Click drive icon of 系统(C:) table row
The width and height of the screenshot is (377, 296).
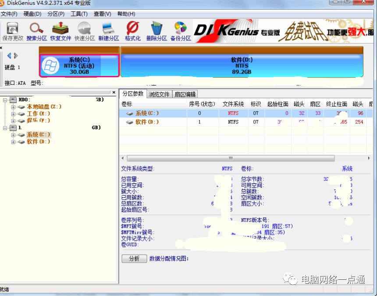point(130,114)
